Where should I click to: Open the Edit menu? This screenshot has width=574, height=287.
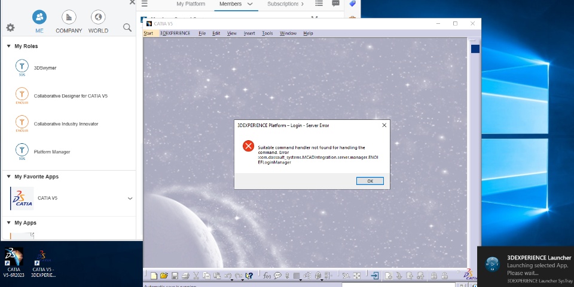(x=216, y=33)
